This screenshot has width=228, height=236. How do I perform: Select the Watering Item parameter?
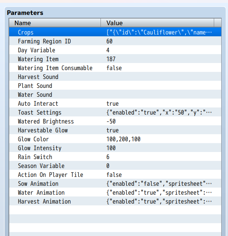[38, 59]
